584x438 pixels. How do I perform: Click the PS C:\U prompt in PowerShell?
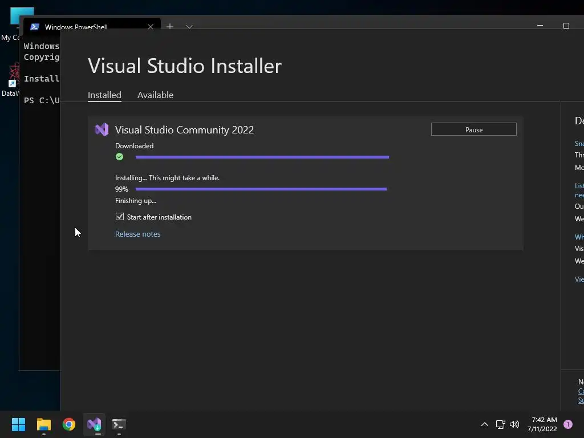click(x=41, y=100)
